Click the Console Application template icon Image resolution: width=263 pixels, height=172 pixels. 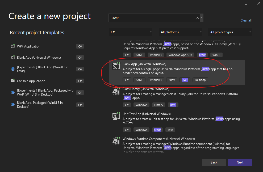tap(13, 81)
